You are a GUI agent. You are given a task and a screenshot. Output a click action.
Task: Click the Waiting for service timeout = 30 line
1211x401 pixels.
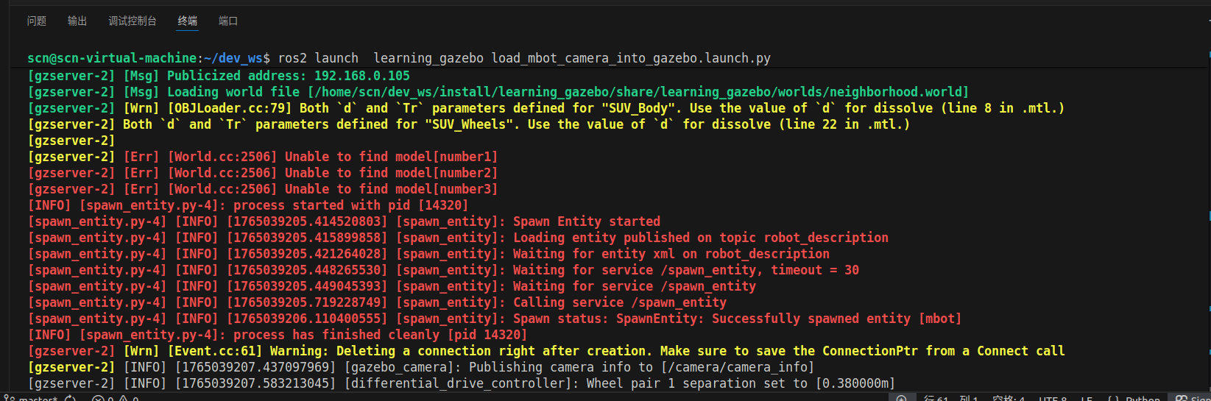443,270
